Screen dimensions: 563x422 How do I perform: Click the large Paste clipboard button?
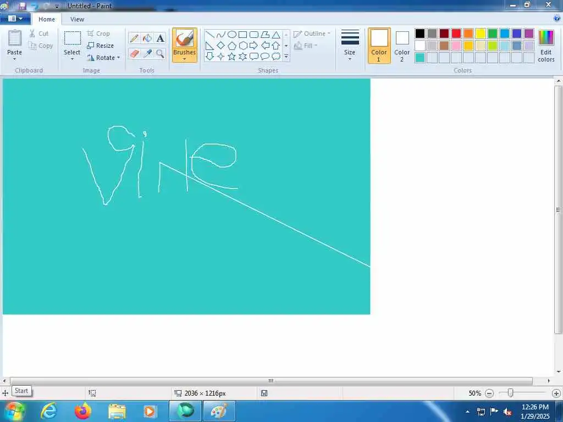pos(15,38)
